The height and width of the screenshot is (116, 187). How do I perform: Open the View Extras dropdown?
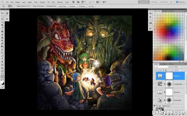tap(84, 2)
